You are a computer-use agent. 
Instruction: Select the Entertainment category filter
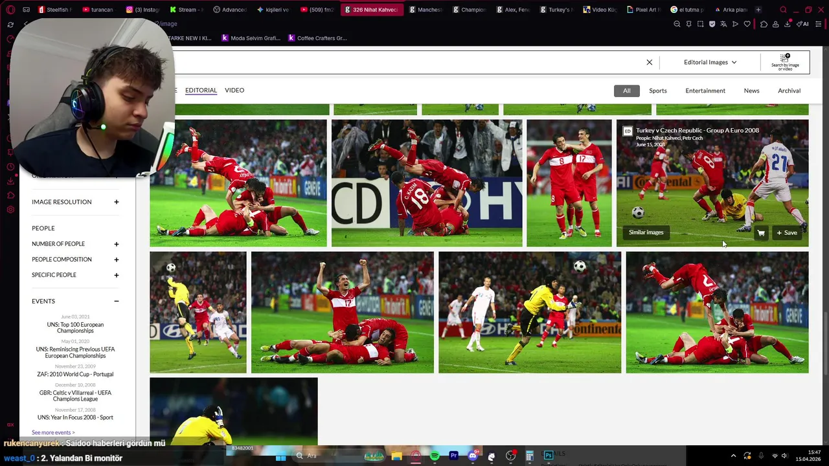click(x=705, y=91)
